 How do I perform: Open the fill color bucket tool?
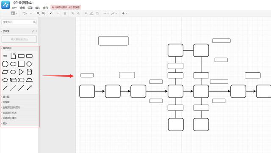click(86, 13)
